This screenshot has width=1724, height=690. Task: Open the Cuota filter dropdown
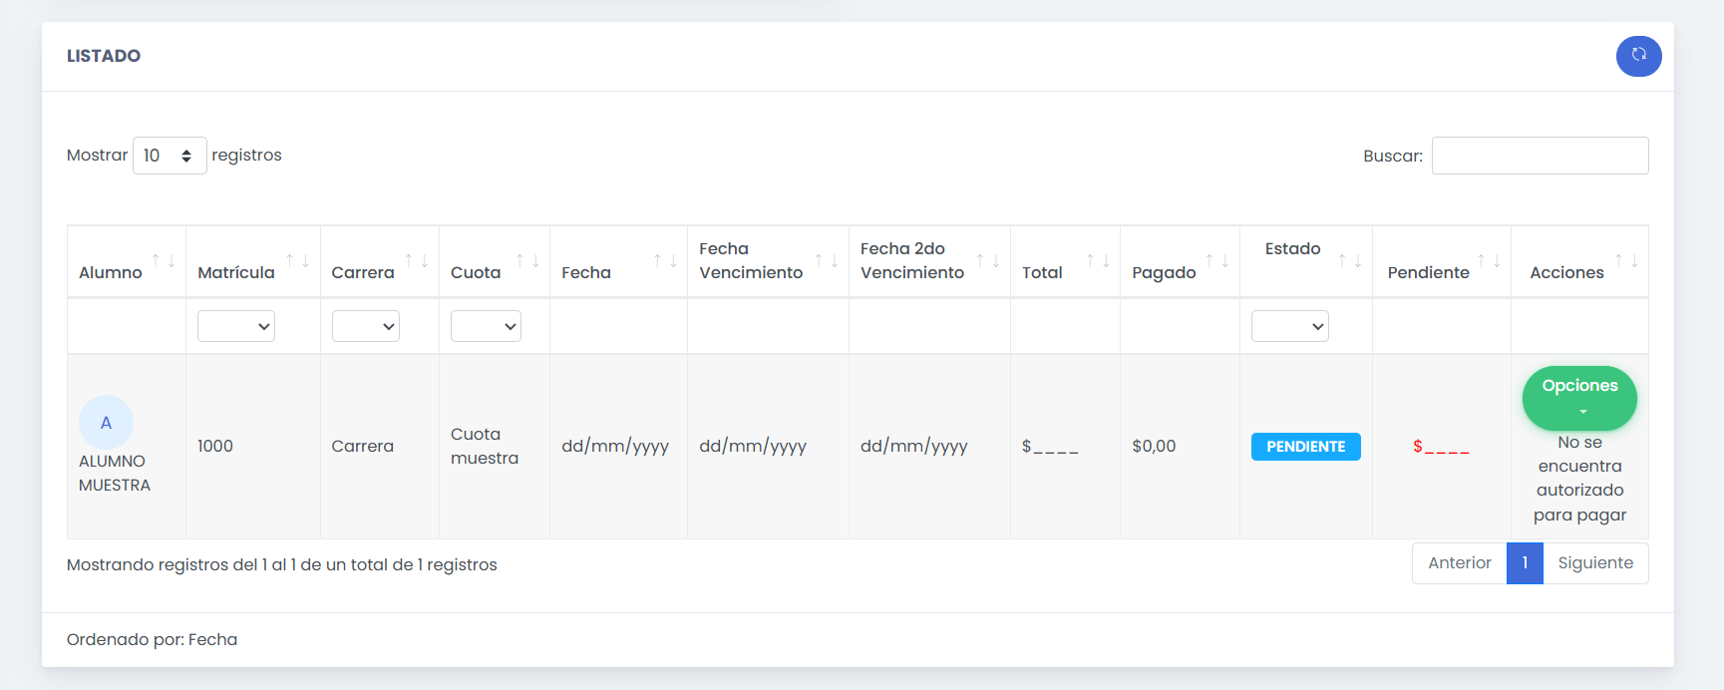coord(486,326)
